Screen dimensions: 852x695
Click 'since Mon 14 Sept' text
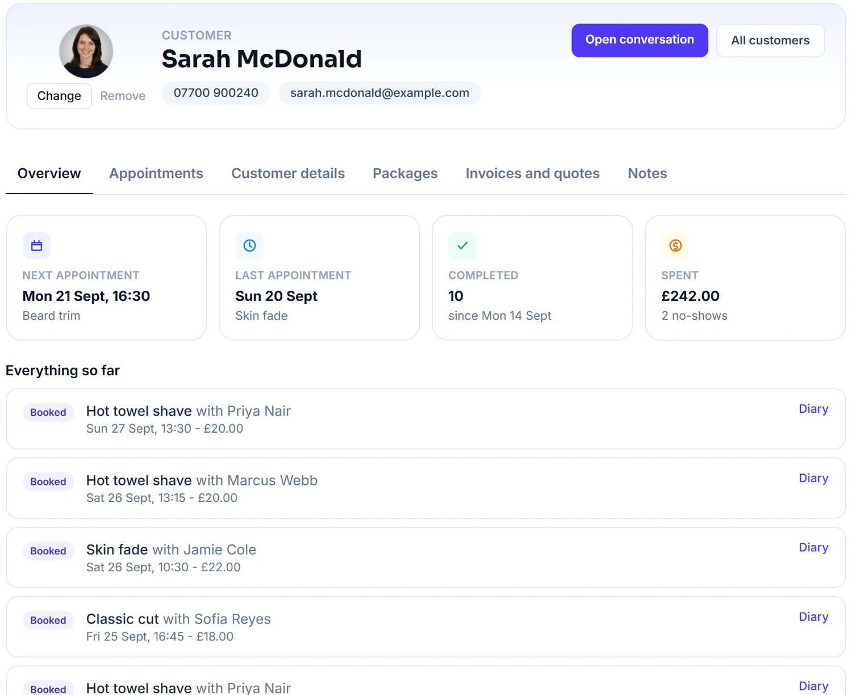click(x=500, y=316)
